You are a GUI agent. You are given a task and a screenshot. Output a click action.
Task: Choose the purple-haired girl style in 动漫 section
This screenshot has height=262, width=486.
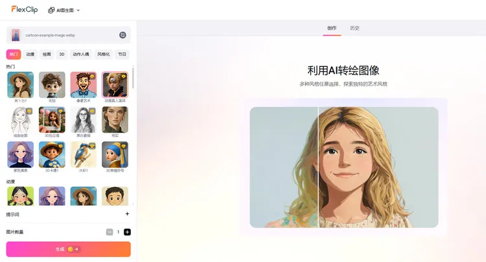(52, 196)
